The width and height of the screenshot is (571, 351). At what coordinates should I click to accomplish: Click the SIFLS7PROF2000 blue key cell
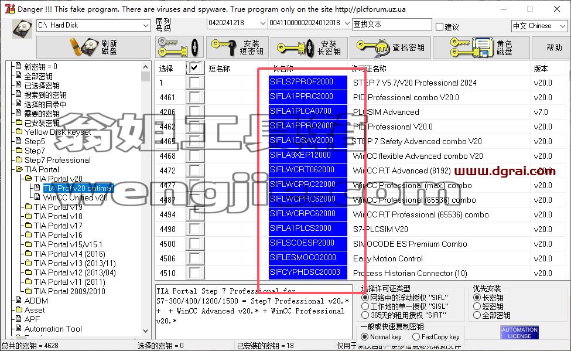click(307, 82)
